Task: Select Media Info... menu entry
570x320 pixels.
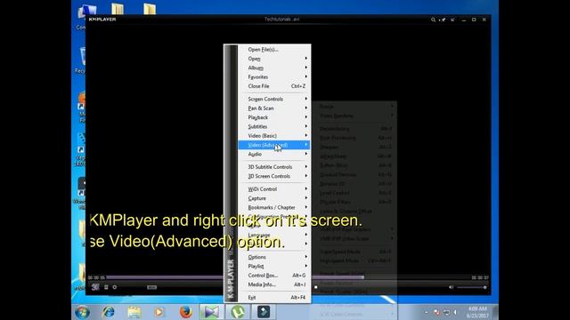Action: (274, 284)
